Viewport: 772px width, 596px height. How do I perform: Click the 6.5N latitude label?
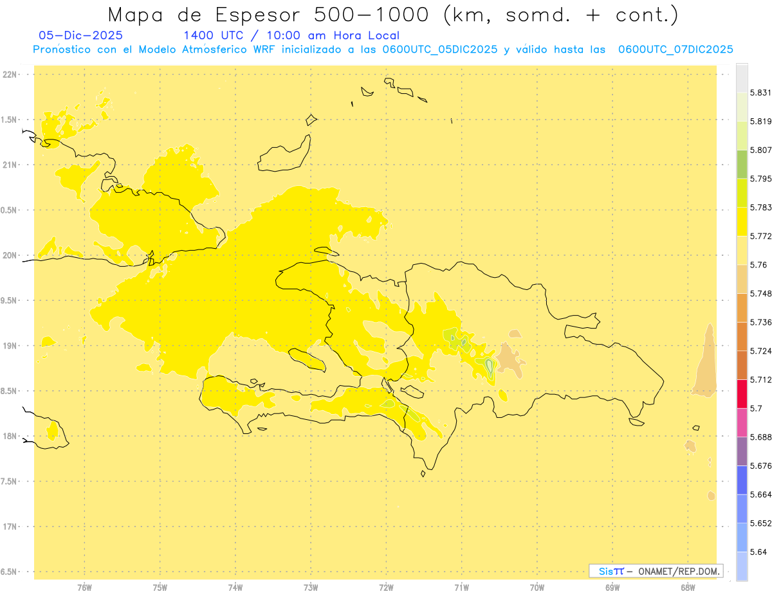[9, 572]
